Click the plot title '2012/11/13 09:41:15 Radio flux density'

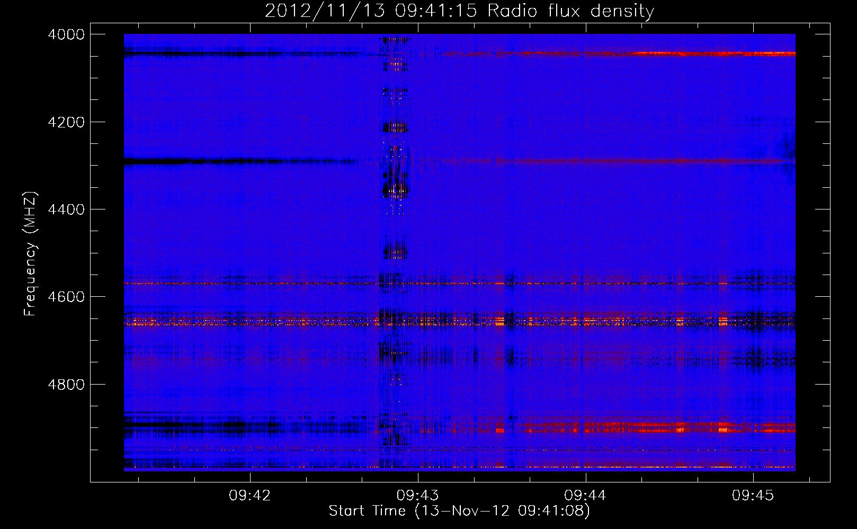click(459, 11)
